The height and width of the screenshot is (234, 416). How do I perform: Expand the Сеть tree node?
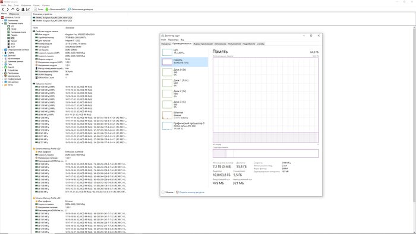(x=2, y=64)
